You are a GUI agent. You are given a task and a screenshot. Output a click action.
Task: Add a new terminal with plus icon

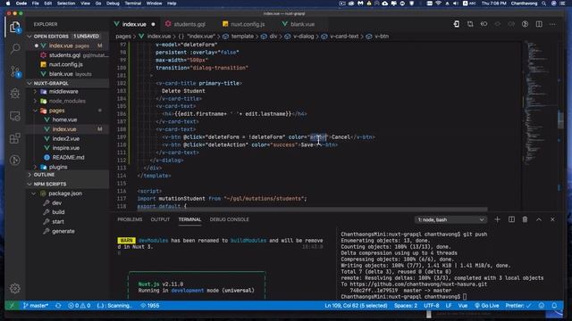[497, 219]
